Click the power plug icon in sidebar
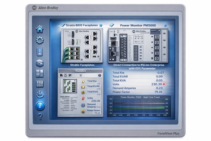Viewport: 211px width, 141px height. pyautogui.click(x=40, y=94)
